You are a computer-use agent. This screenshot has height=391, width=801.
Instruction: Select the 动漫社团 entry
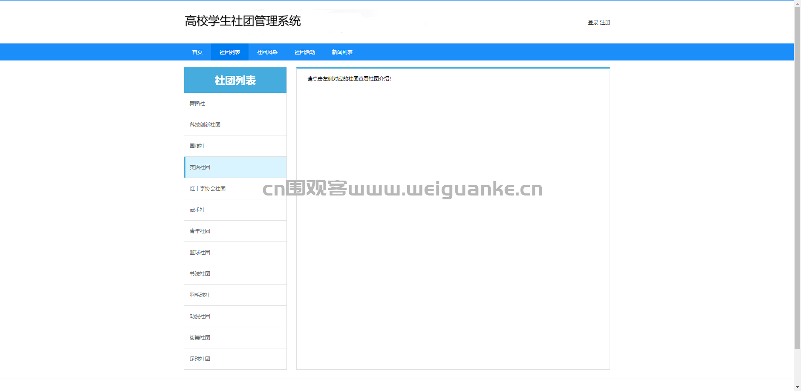coord(235,316)
